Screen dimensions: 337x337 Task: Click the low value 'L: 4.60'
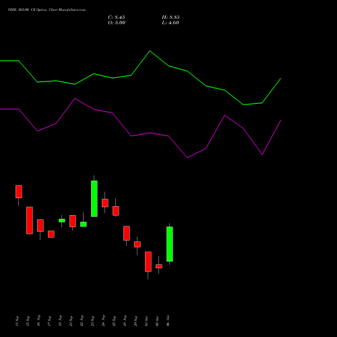click(171, 23)
